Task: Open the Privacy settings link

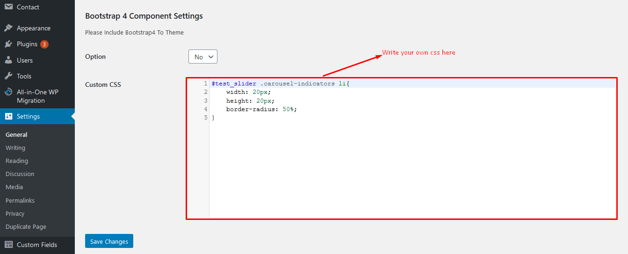Action: tap(15, 213)
